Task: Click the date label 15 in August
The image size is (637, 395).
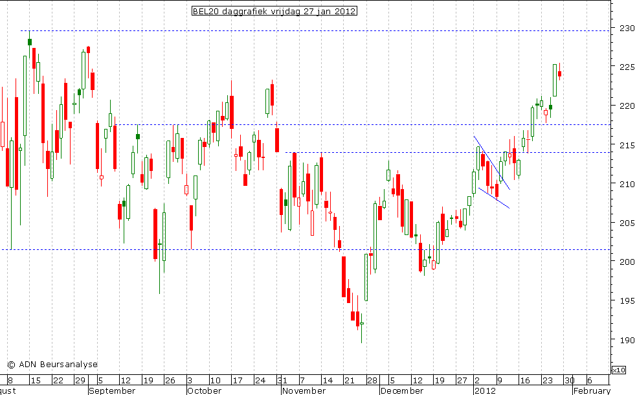Action: pyautogui.click(x=36, y=381)
